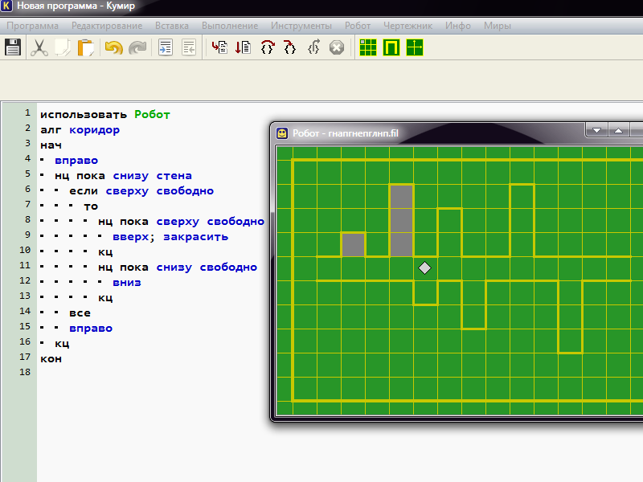The width and height of the screenshot is (643, 482).
Task: Click the up-arrow button in Robot window title
Action: coord(618,131)
